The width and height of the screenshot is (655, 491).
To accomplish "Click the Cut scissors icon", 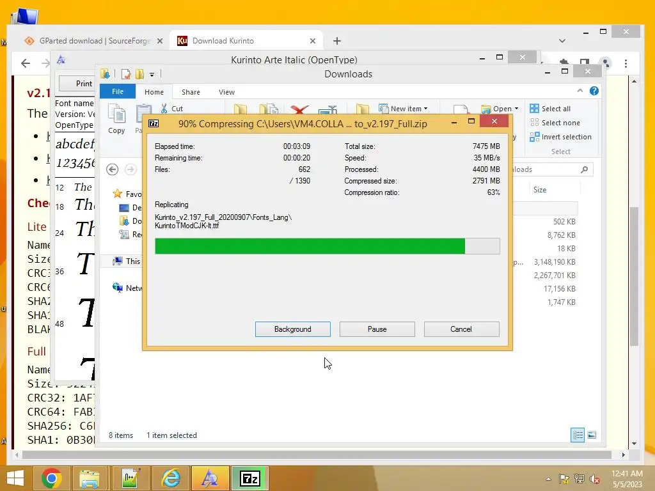I will point(164,109).
